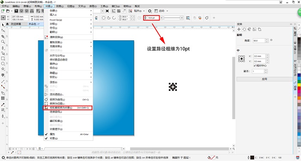The image size is (301, 161).
Task: Expand the 顺序 submenu
Action: point(68,64)
